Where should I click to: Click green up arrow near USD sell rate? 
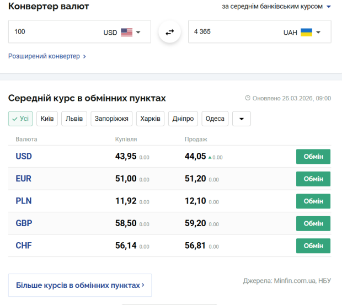coord(210,157)
